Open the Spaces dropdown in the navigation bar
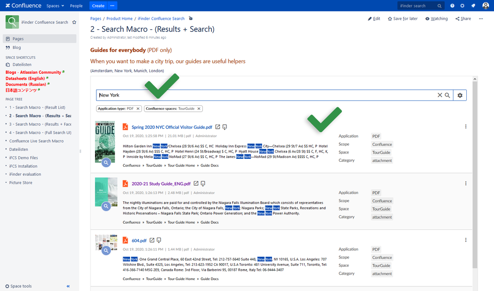This screenshot has height=291, width=494. click(54, 6)
